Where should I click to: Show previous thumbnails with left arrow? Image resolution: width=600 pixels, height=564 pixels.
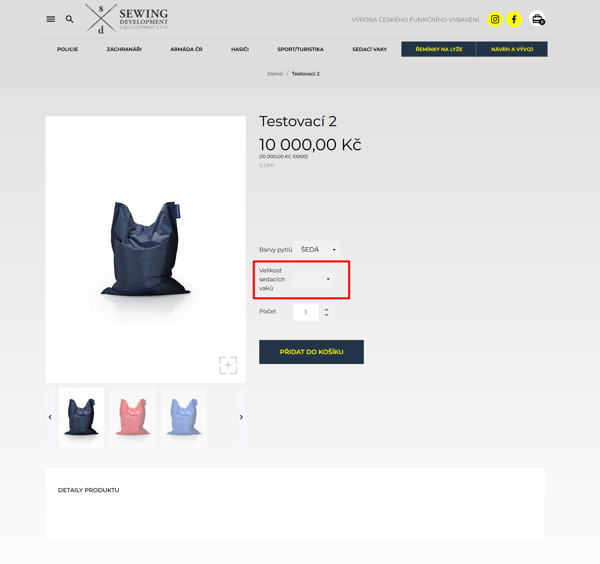click(50, 417)
